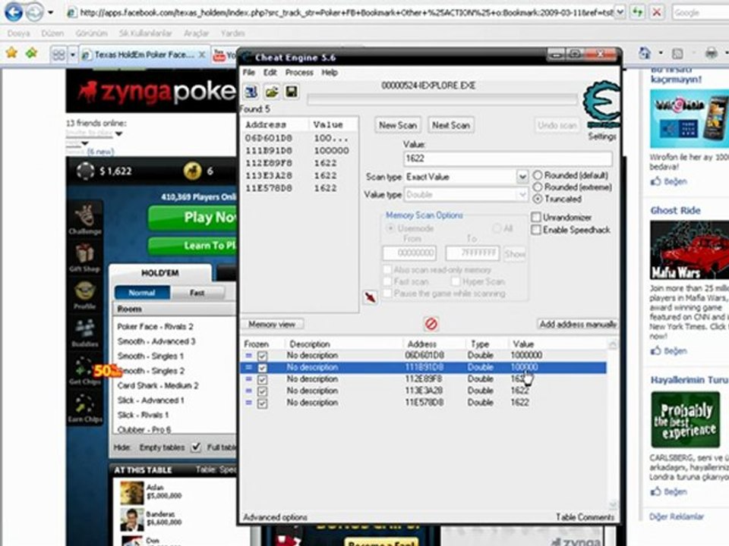Open the Print icon dropdown arrow

tap(726, 53)
